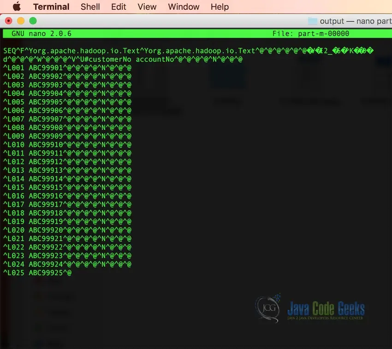Place cursor on row 'ABC99917'
The image size is (392, 349).
pos(67,204)
